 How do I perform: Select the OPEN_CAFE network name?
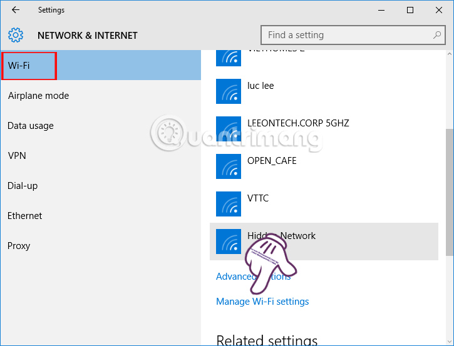[272, 161]
